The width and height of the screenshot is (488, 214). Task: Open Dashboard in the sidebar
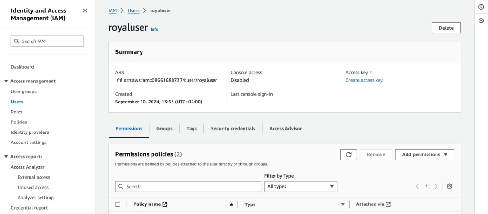point(22,67)
